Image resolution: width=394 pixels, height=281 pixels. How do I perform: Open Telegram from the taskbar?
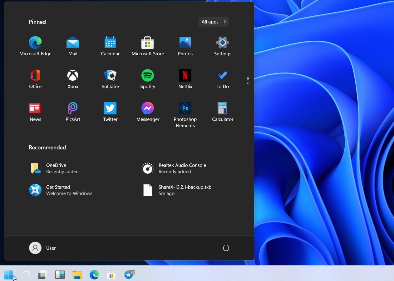coord(129,275)
